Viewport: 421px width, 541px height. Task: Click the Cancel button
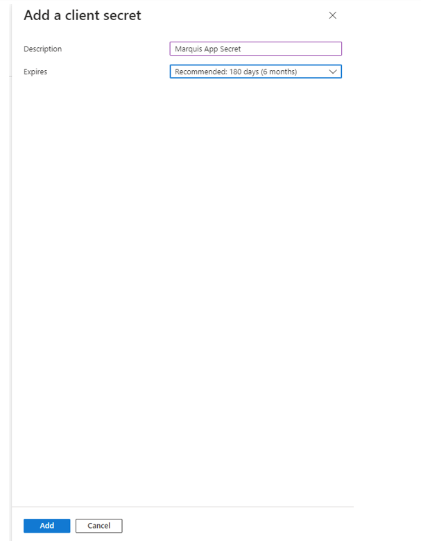coord(98,526)
